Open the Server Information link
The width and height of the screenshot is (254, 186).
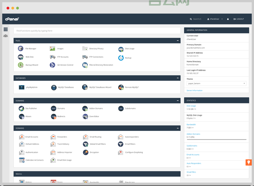[195, 90]
